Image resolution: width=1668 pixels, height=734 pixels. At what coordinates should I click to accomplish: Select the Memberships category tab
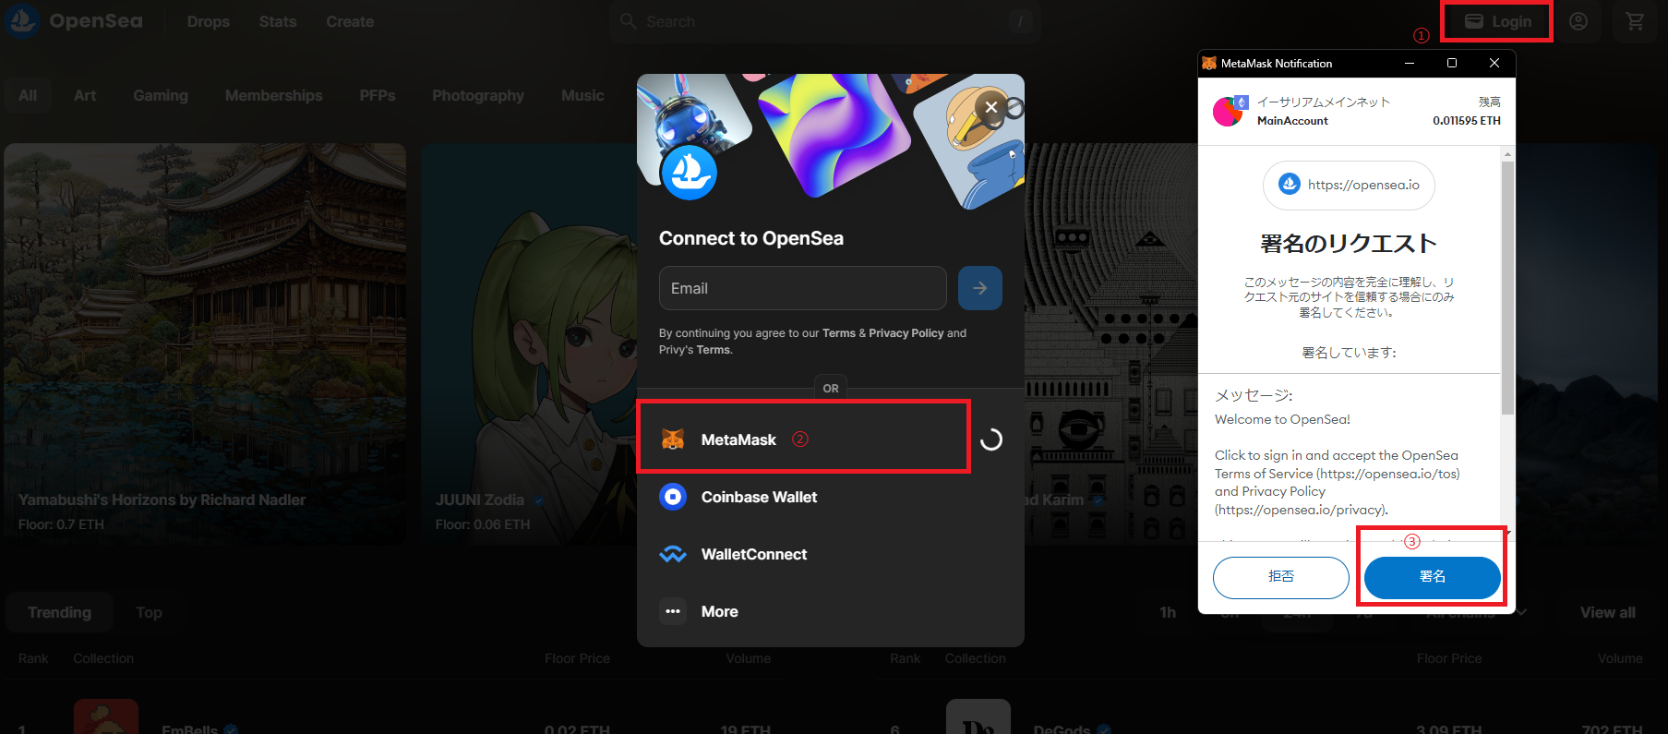tap(274, 95)
